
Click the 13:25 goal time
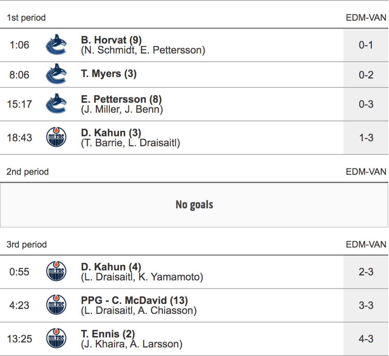tap(19, 339)
